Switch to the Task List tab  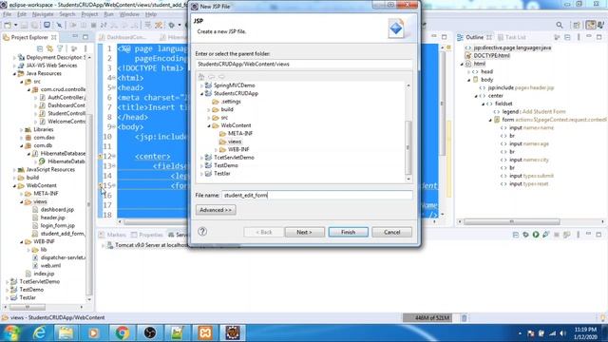[512, 37]
